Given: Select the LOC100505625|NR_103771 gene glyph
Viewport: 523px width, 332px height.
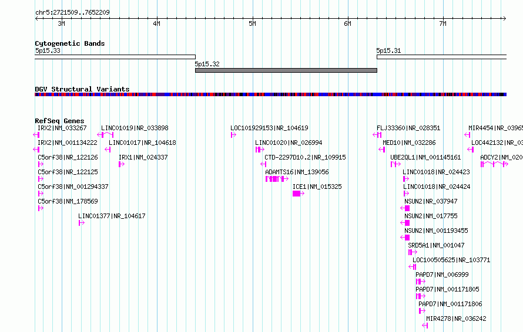Looking at the screenshot, I should point(413,267).
